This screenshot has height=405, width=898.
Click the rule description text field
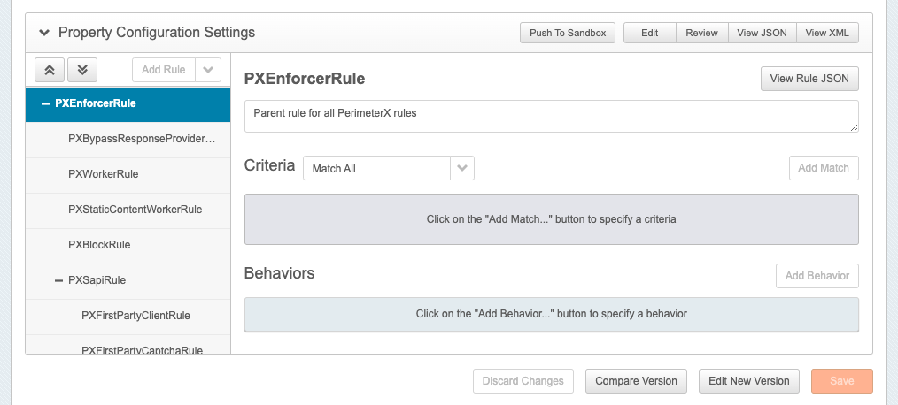[550, 116]
